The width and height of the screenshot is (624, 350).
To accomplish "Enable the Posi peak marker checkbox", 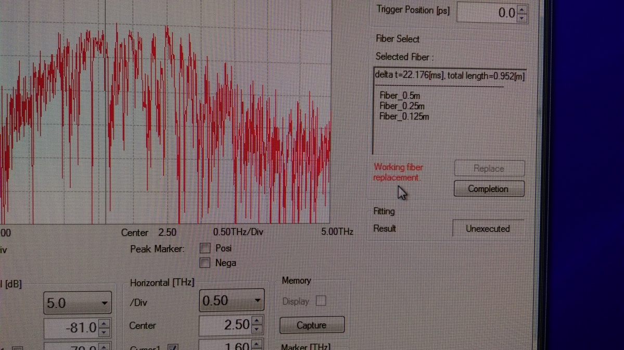I will (205, 248).
